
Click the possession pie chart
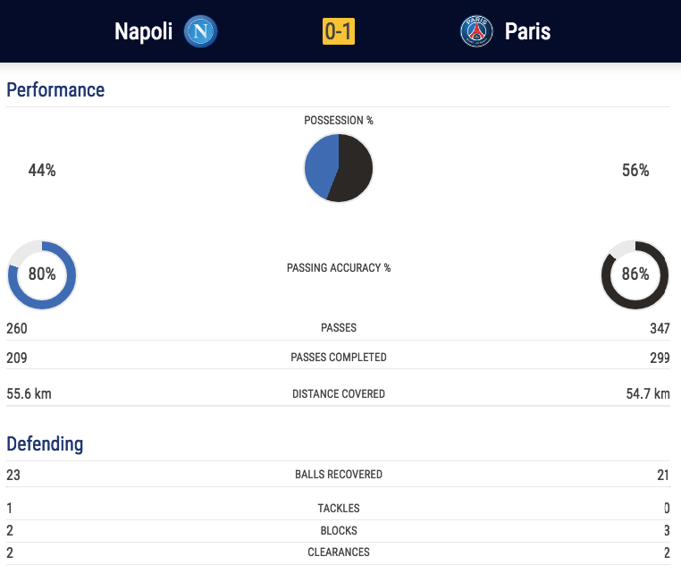click(x=339, y=168)
